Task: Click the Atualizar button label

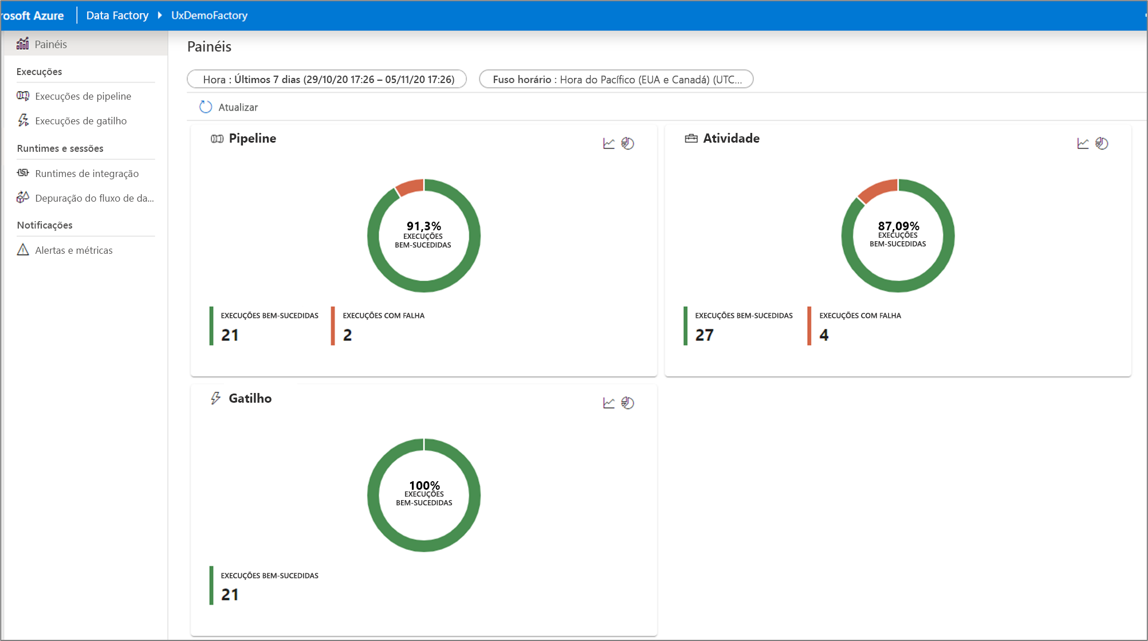Action: pyautogui.click(x=238, y=107)
